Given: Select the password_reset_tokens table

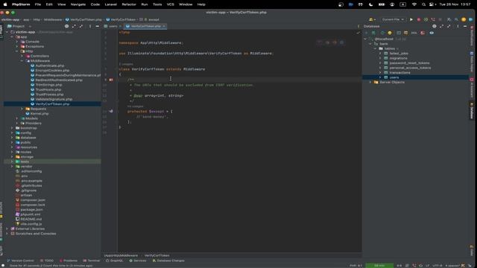Looking at the screenshot, I should [409, 63].
